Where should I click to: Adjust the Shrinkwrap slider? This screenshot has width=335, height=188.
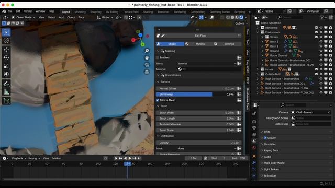point(196,95)
